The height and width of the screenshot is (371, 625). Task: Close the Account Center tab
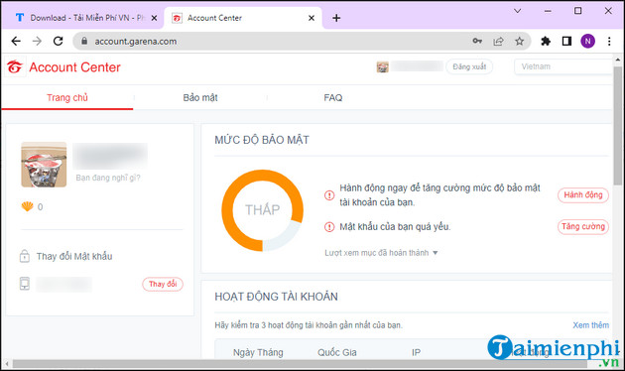(312, 18)
